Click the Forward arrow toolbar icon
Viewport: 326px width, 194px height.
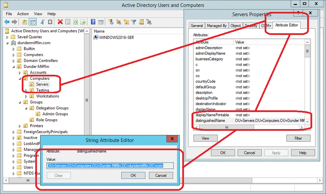[14, 22]
